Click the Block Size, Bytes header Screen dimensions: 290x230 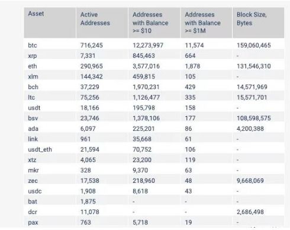(x=252, y=19)
